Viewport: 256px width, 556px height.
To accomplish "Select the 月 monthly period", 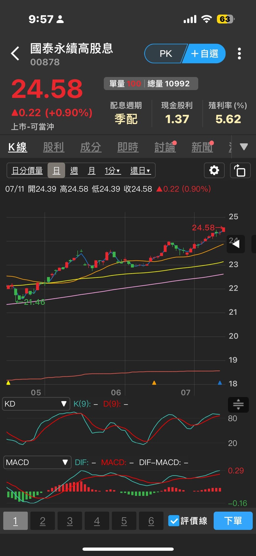I will (x=92, y=171).
